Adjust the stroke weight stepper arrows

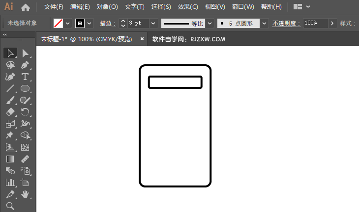[x=123, y=23]
